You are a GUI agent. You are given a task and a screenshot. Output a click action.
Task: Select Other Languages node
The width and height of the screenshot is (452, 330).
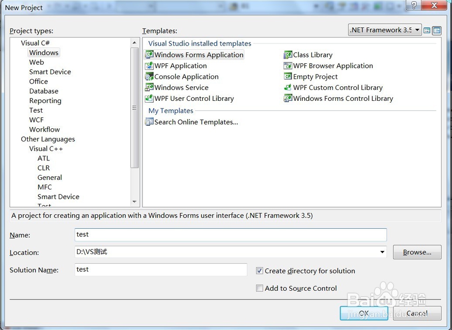pos(48,139)
